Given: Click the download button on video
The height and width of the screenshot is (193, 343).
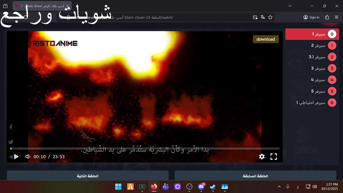Looking at the screenshot, I should click(266, 39).
